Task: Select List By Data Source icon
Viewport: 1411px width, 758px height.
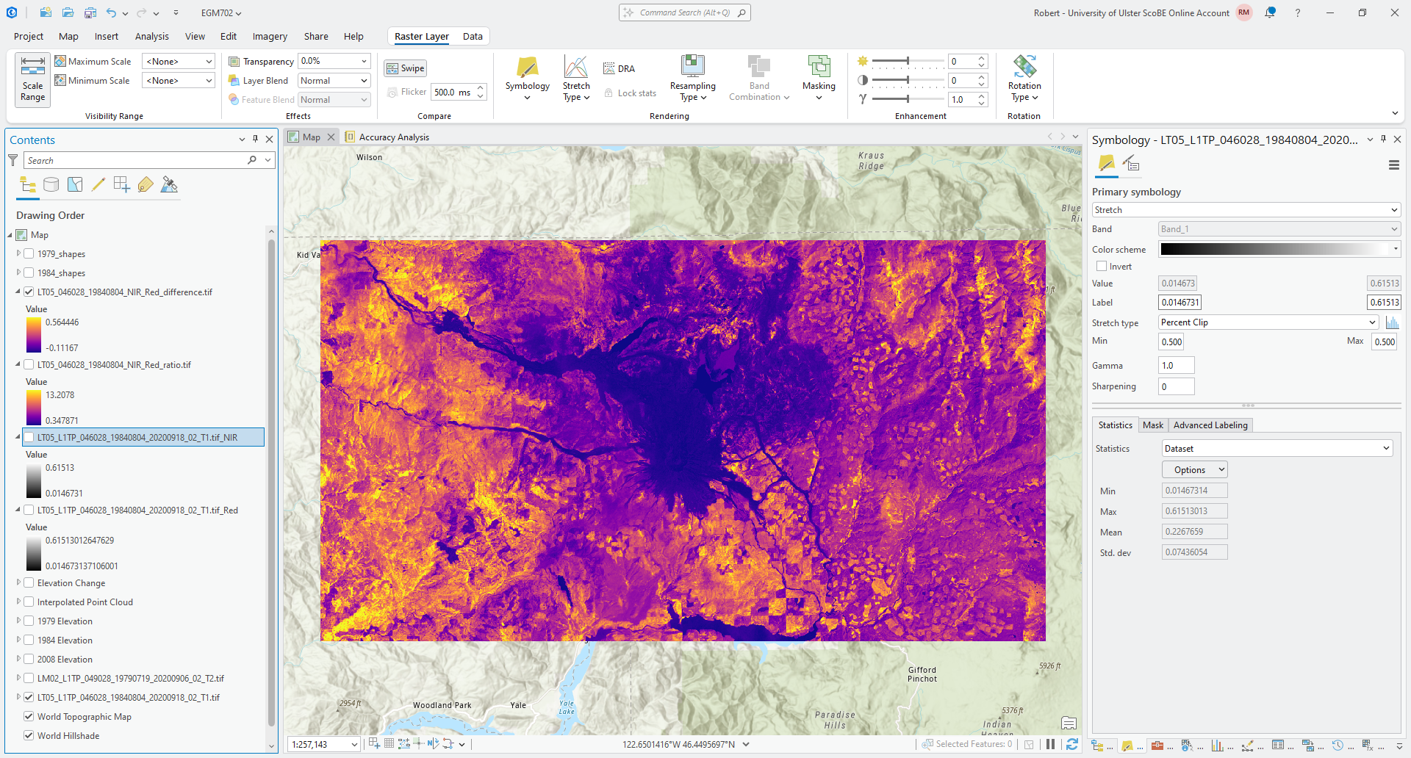Action: 51,185
